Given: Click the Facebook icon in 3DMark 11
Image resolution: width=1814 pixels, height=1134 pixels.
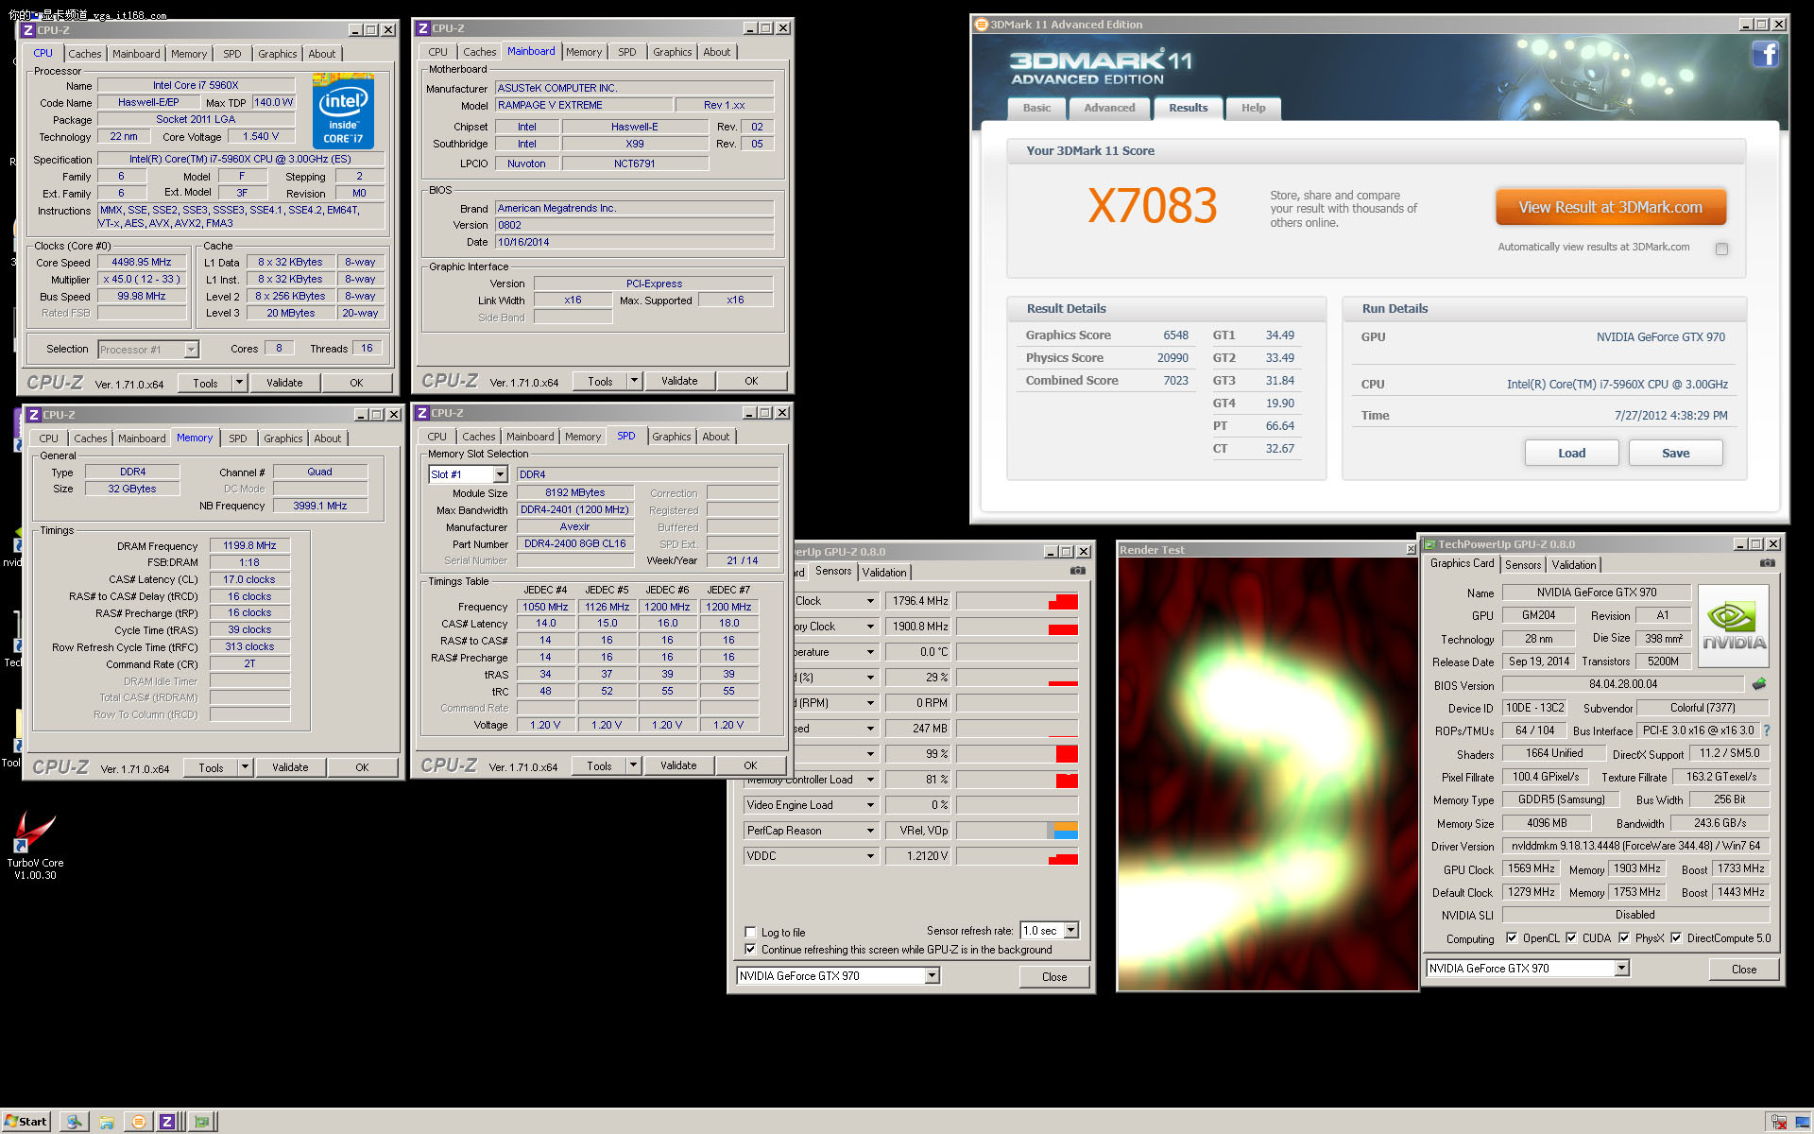Looking at the screenshot, I should 1765,55.
